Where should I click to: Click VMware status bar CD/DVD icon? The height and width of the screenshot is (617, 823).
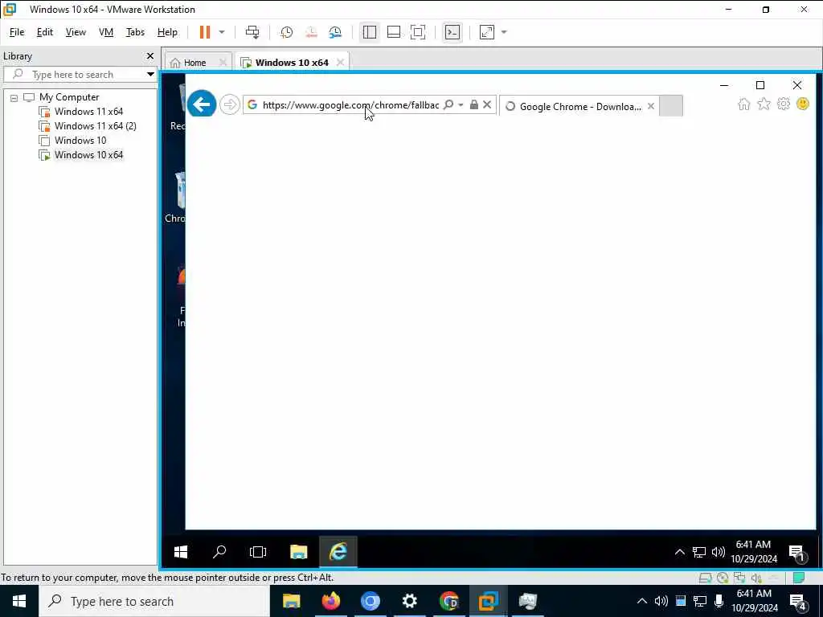click(723, 578)
